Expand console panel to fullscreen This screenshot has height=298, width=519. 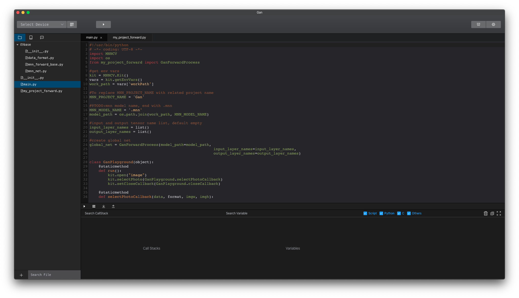coord(499,213)
